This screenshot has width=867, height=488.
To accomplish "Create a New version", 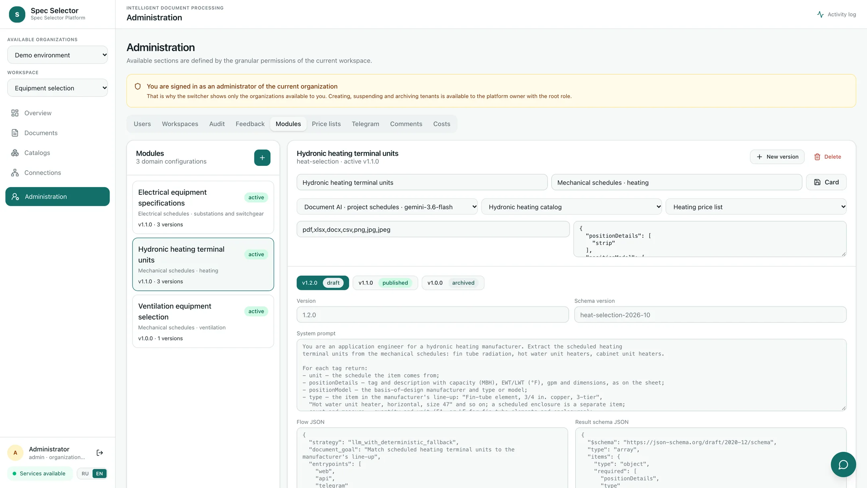I will (777, 157).
